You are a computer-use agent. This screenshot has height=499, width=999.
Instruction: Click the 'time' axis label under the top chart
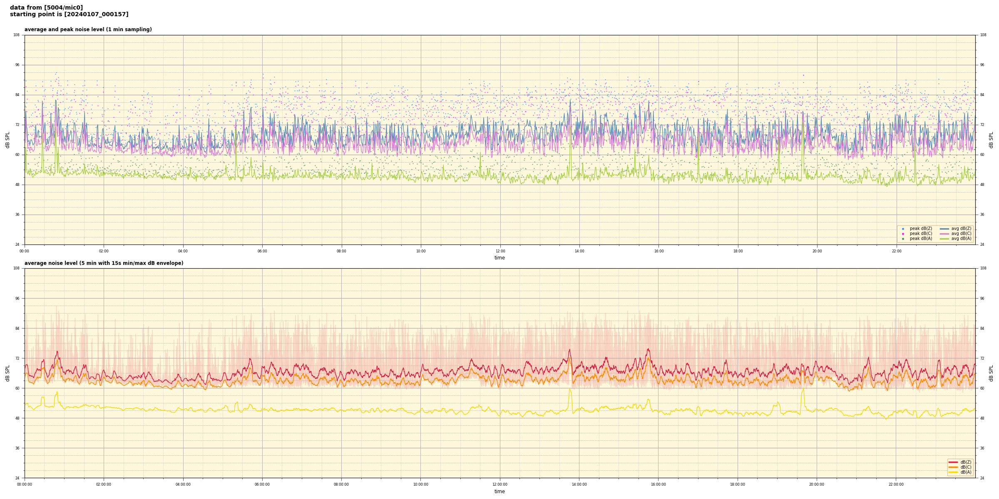499,258
